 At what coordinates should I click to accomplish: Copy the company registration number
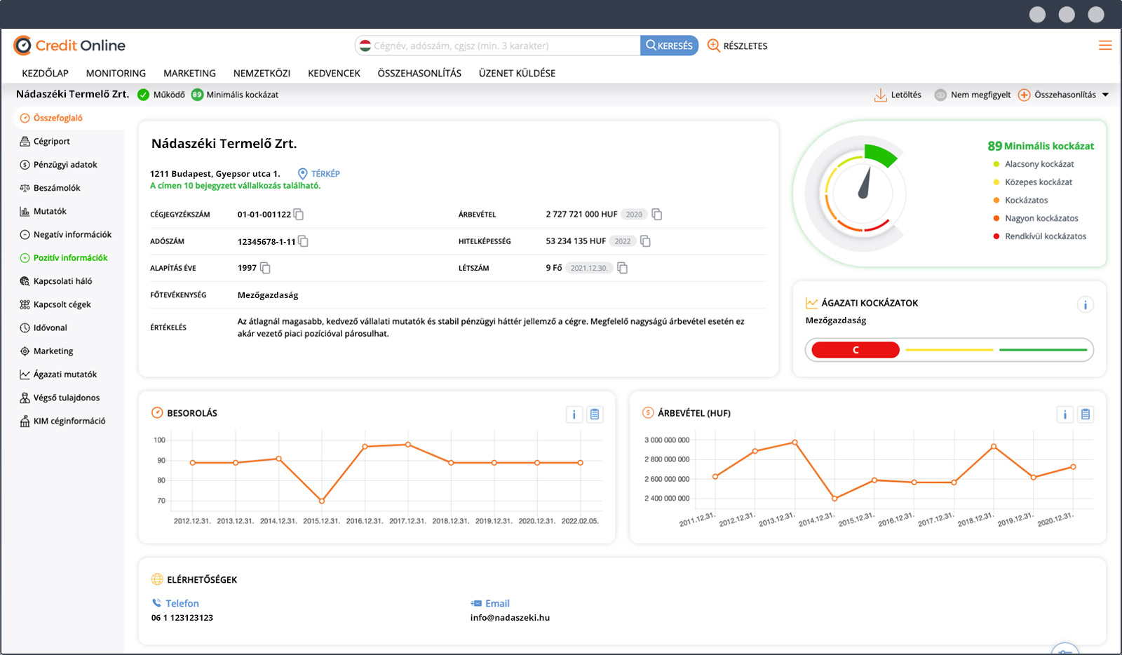point(299,215)
